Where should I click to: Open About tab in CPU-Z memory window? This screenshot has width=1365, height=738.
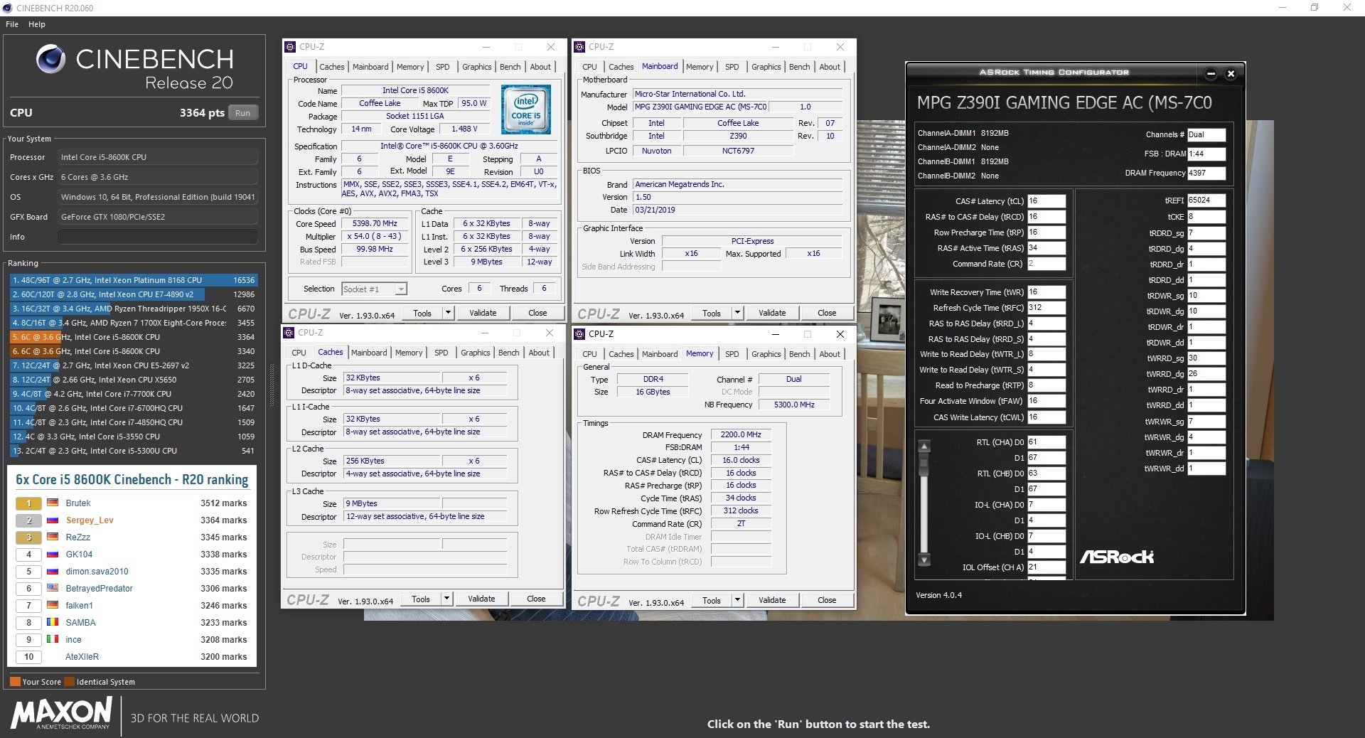(829, 354)
